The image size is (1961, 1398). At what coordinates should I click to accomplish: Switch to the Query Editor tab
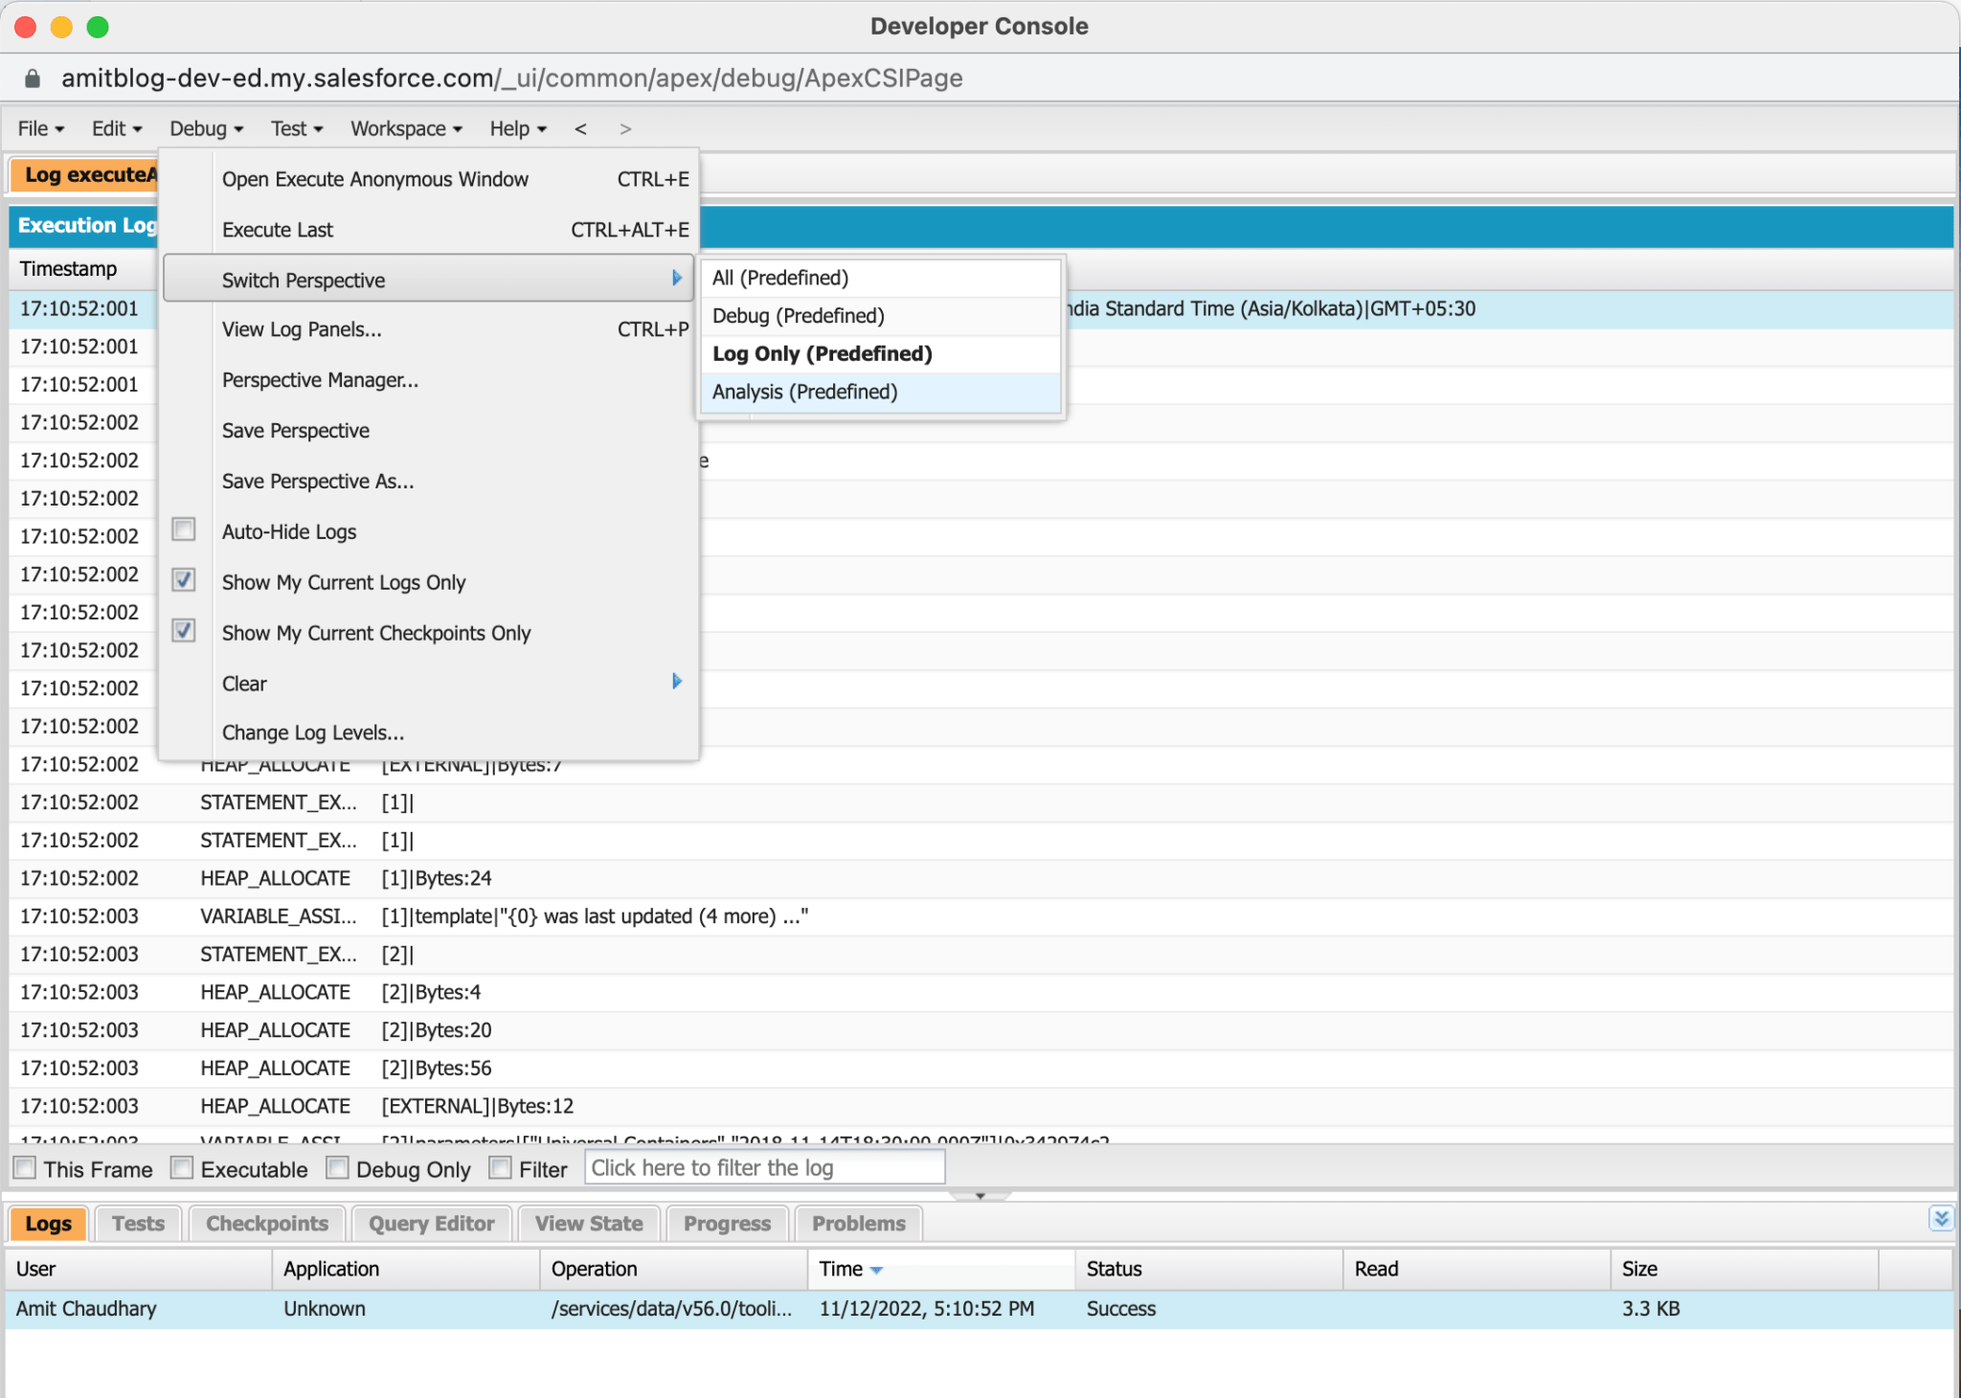[431, 1224]
